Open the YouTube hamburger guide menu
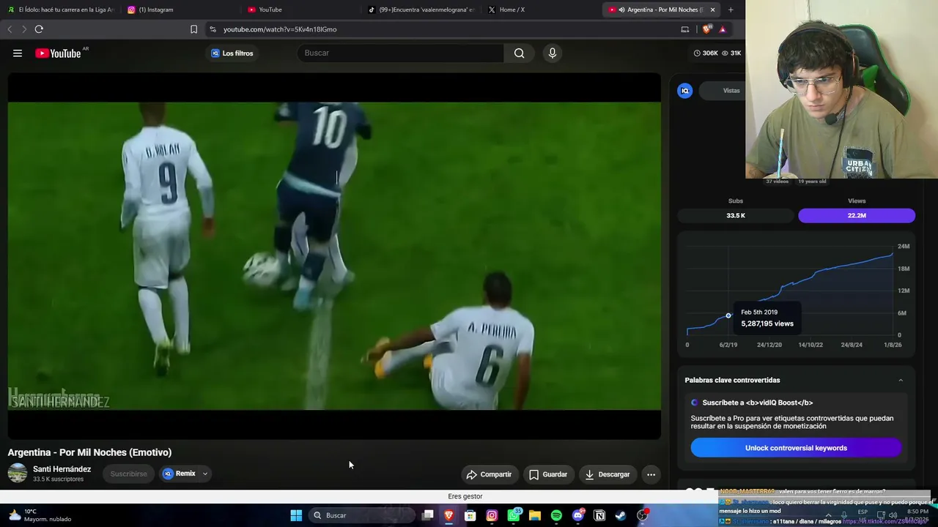Viewport: 938px width, 527px height. [18, 53]
